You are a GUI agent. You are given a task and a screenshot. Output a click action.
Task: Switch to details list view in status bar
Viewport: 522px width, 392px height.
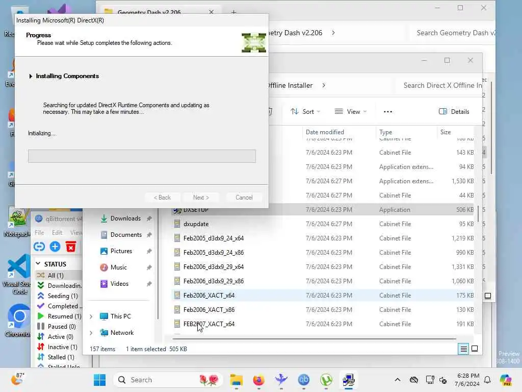pyautogui.click(x=463, y=349)
